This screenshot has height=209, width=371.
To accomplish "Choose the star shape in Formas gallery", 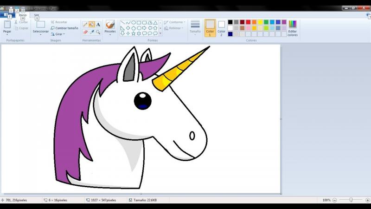I will tap(134, 33).
